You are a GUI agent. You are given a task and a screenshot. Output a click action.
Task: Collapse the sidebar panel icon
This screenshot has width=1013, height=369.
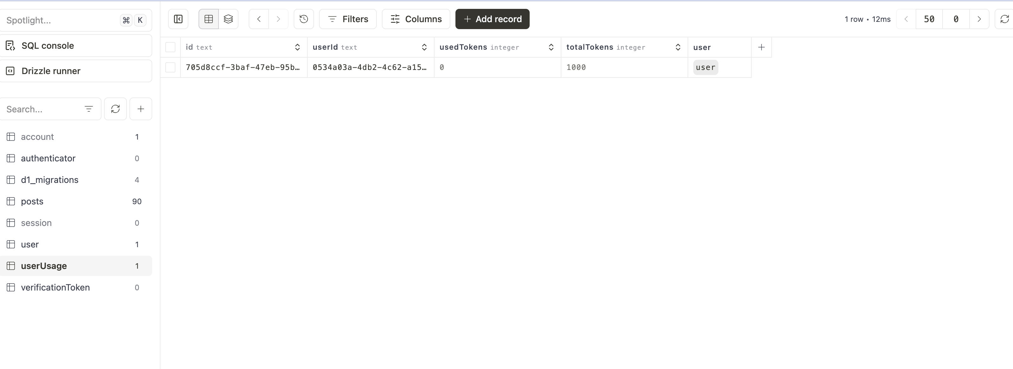coord(178,19)
